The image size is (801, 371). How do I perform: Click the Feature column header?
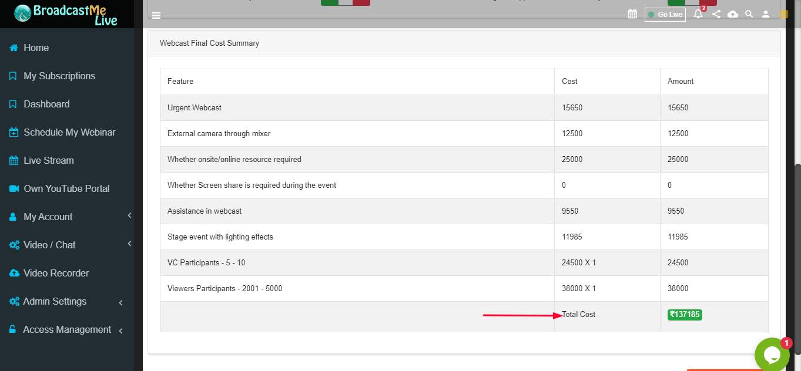pos(180,82)
